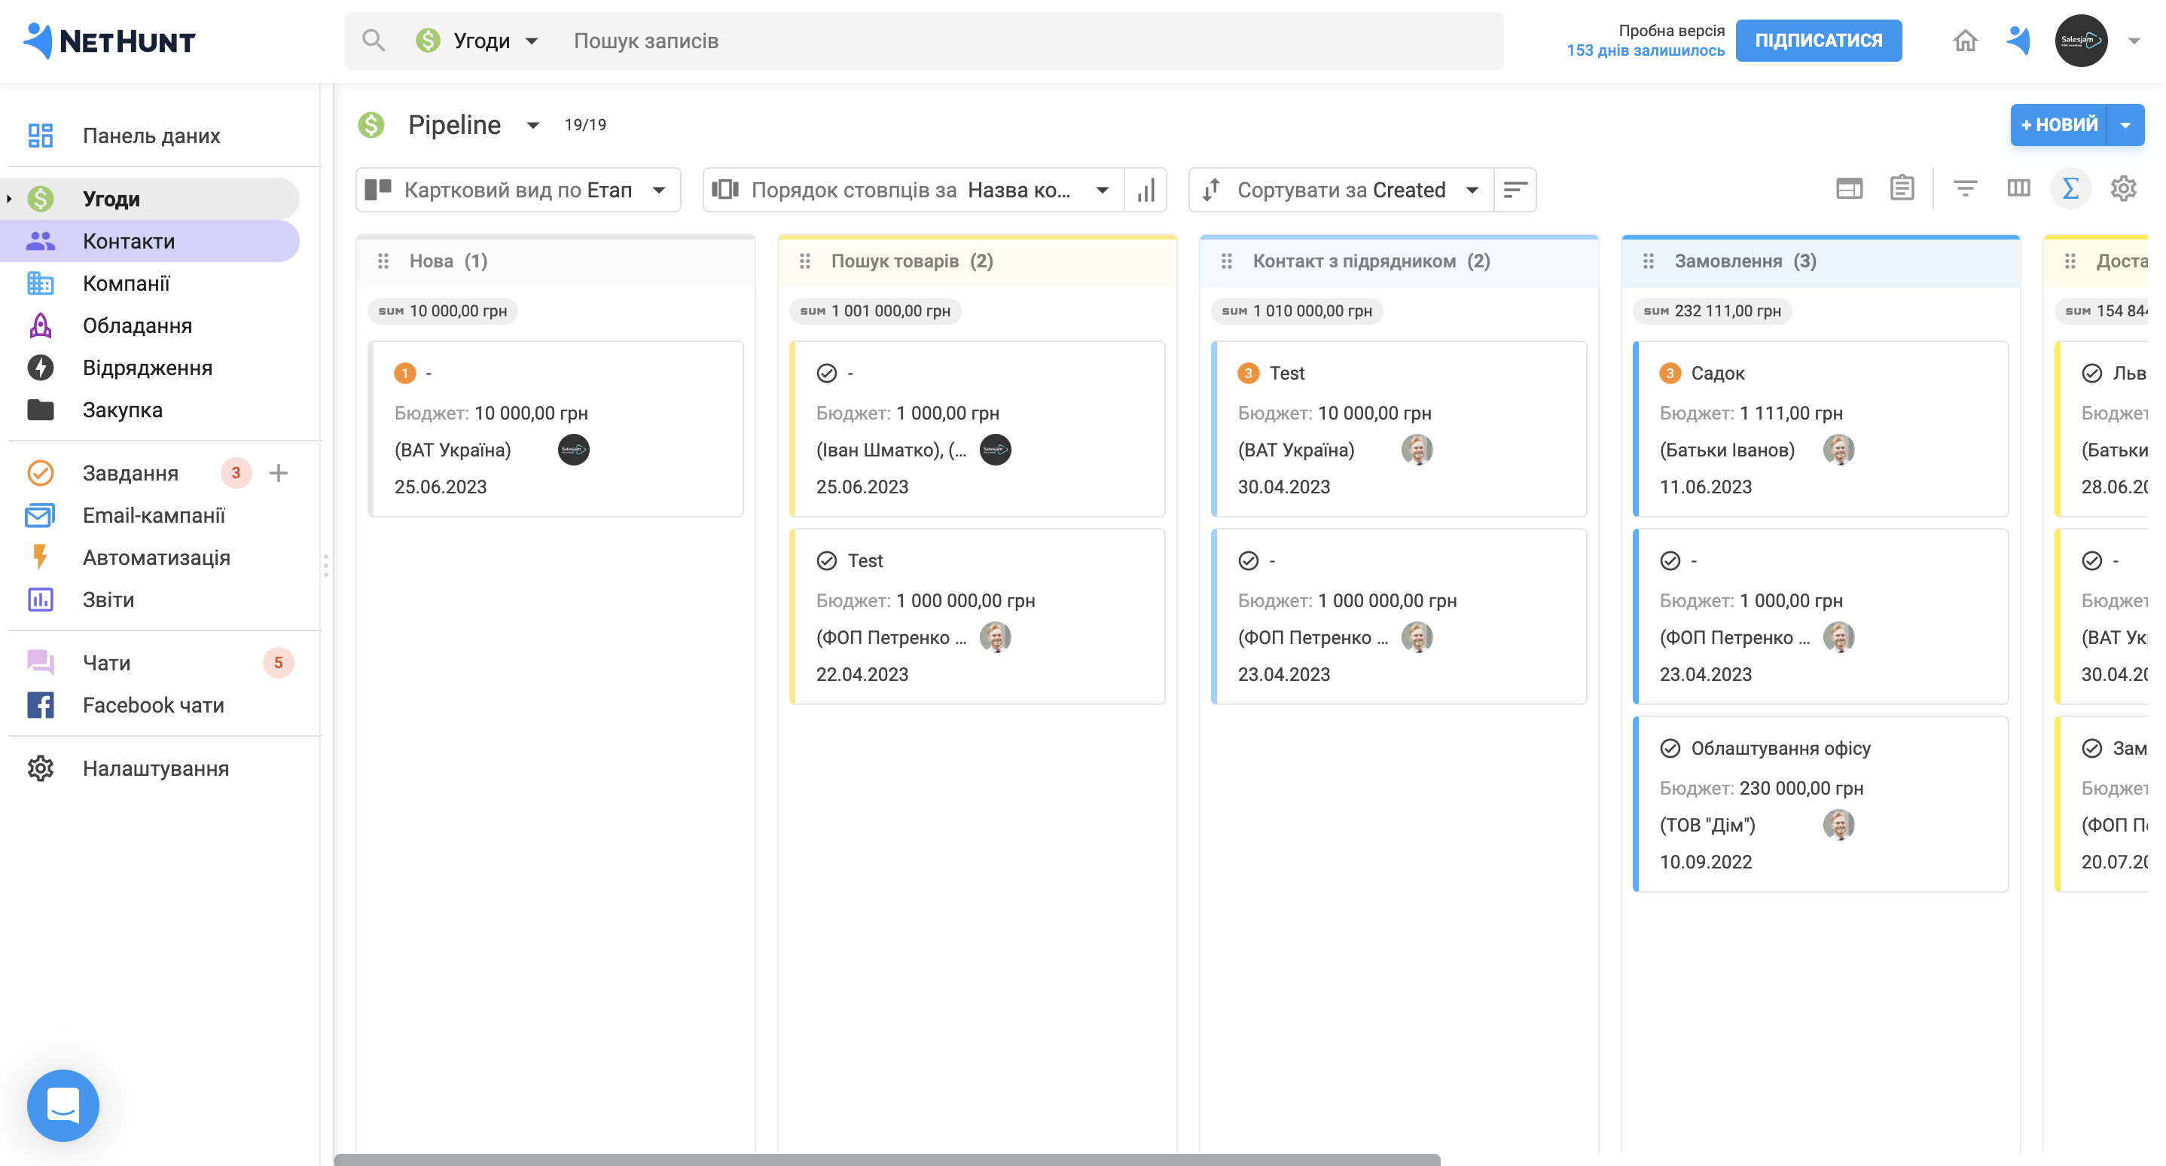2166x1166 pixels.
Task: Click the SUM 1 001 000,00 грн total
Action: tap(875, 311)
